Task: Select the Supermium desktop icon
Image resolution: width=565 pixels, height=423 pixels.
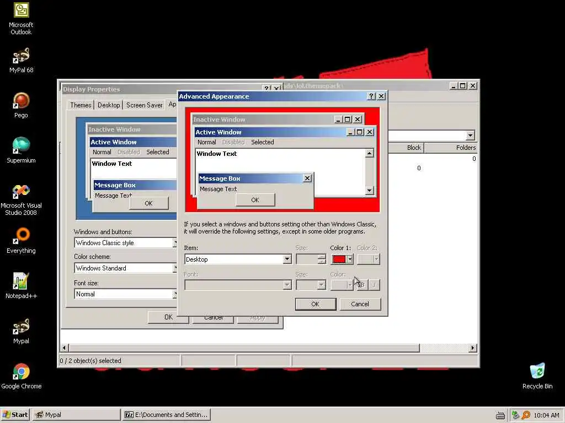Action: pyautogui.click(x=21, y=150)
